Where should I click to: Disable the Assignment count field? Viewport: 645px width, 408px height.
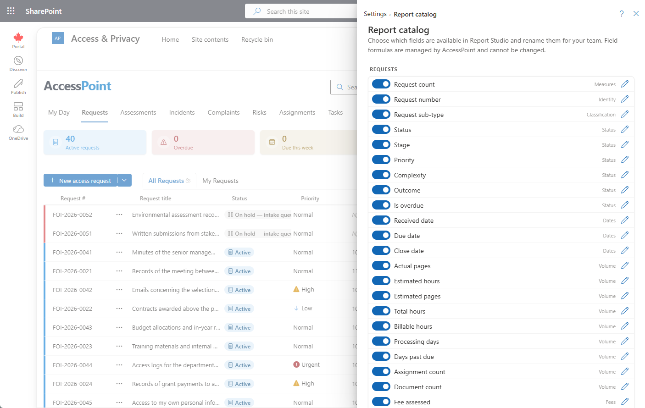click(x=381, y=371)
